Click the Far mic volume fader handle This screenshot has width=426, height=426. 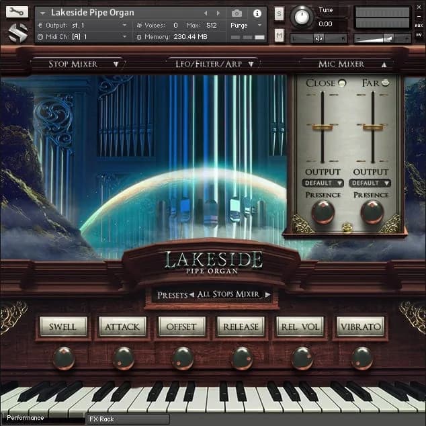click(372, 126)
